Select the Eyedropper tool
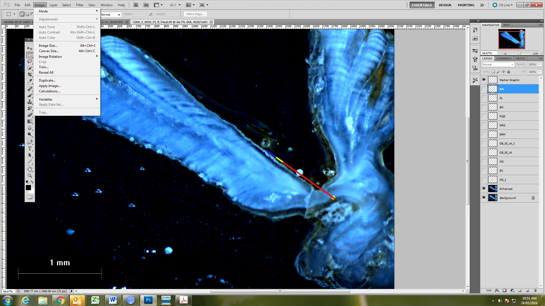 [30, 81]
